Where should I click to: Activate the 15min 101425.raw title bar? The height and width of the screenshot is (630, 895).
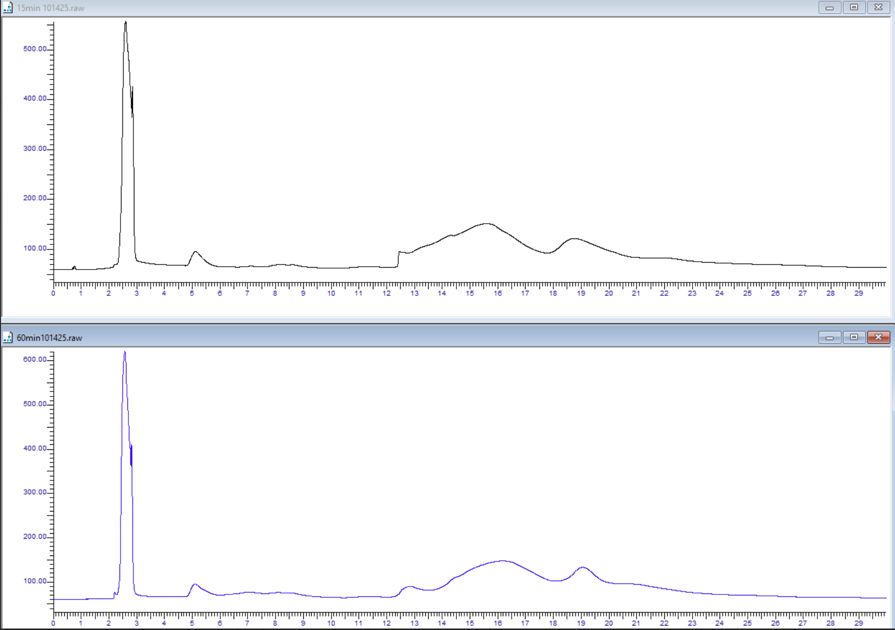[x=395, y=8]
